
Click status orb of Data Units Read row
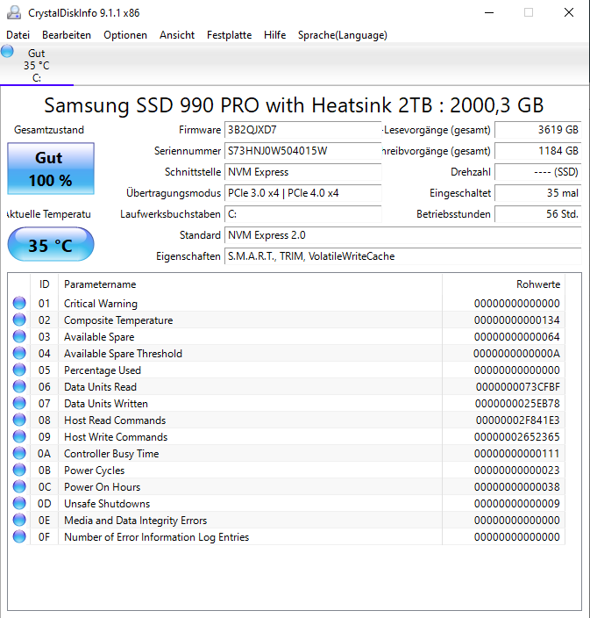pos(19,386)
